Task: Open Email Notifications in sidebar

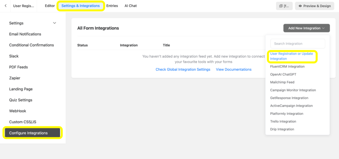Action: tap(25, 34)
